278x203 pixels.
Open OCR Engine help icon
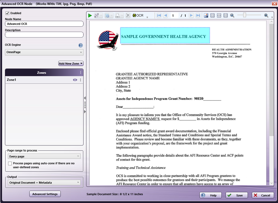[81, 45]
